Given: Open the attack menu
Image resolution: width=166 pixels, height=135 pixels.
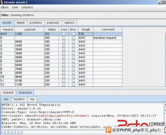Looking at the screenshot, I should click(x=5, y=7).
